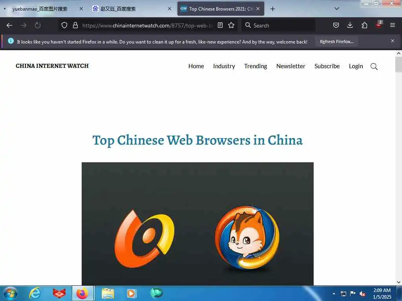The width and height of the screenshot is (402, 301).
Task: Click the page scrollbar down arrow
Action: coord(398,282)
